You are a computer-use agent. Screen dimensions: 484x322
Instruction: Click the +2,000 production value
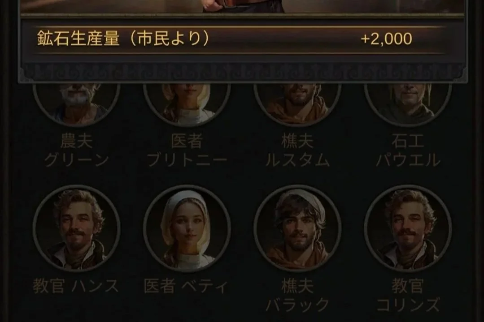coord(386,39)
